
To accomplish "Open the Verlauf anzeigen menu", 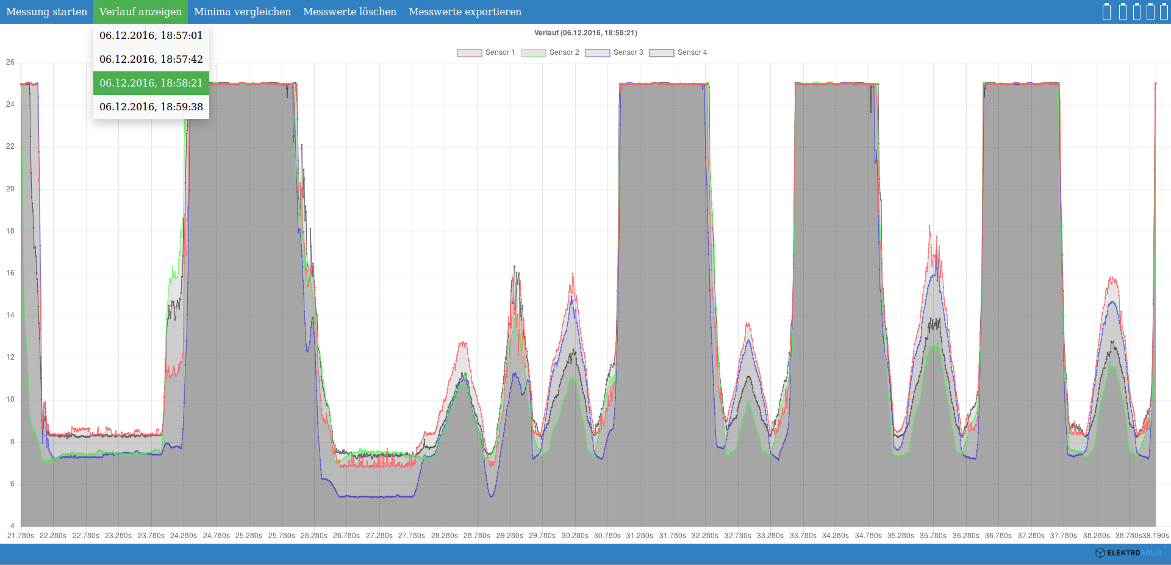I will pyautogui.click(x=140, y=11).
